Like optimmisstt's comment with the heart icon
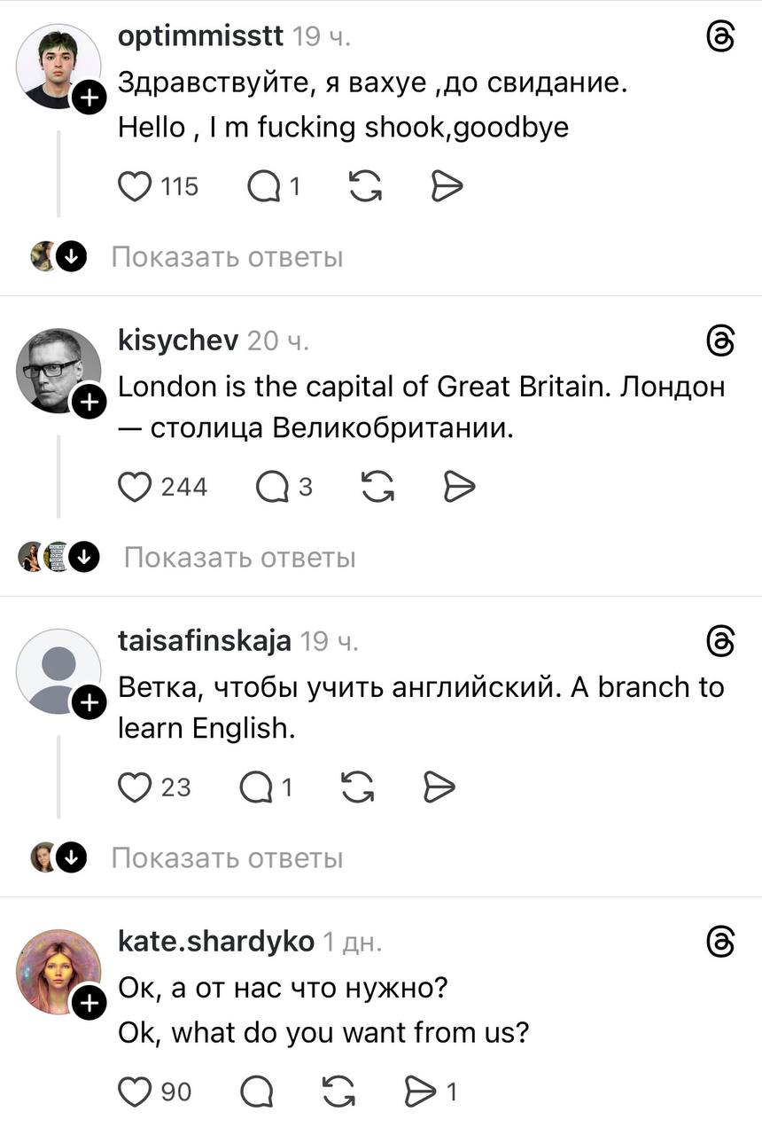This screenshot has width=762, height=1135. [x=135, y=186]
